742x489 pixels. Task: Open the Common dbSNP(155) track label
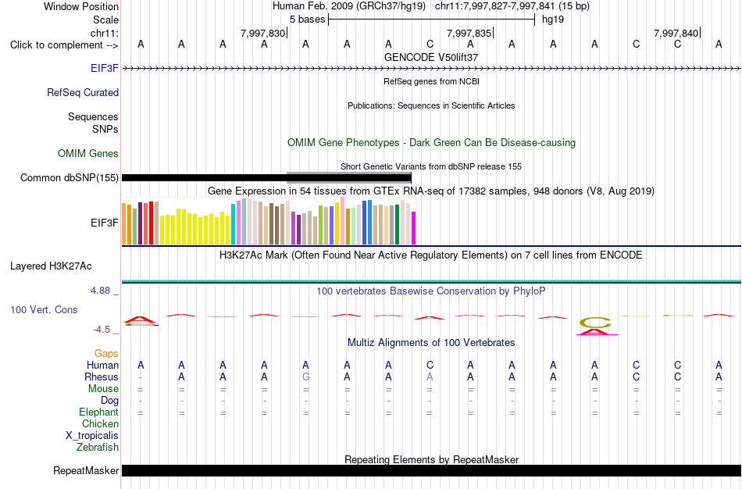click(69, 177)
